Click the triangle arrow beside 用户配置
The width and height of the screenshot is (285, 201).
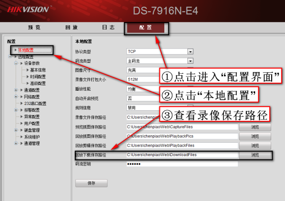coord(22,123)
